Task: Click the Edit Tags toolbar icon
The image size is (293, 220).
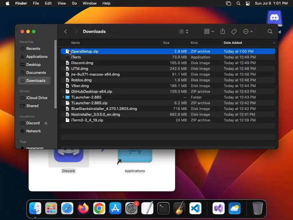Action: tap(234, 32)
